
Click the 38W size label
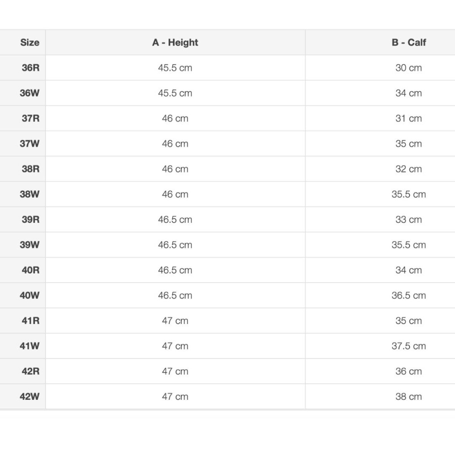(x=30, y=194)
